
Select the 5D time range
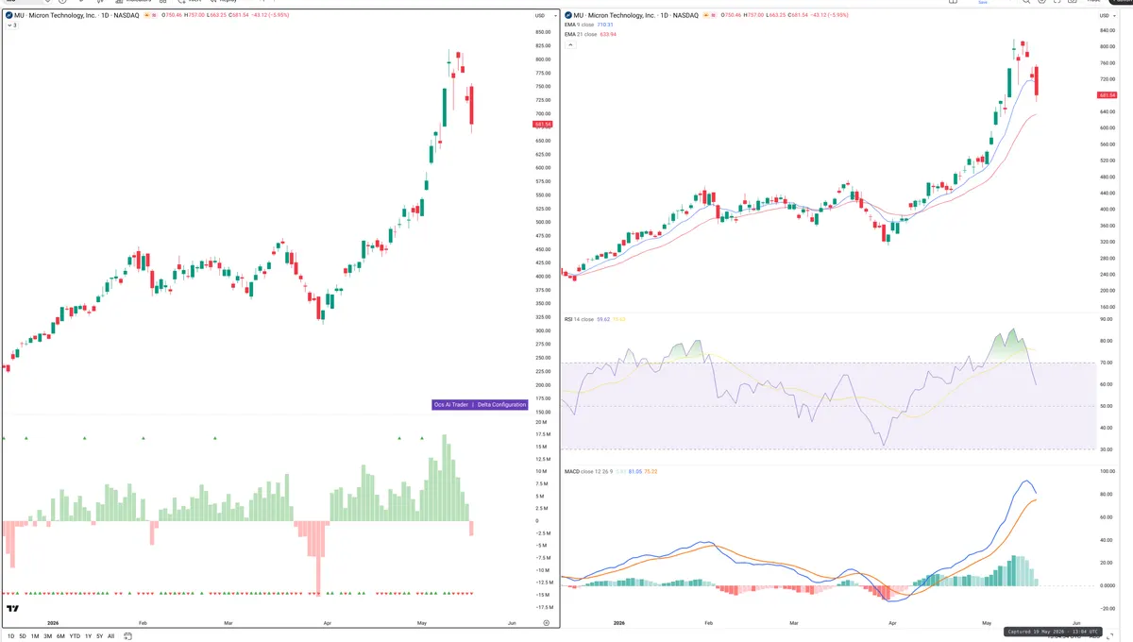[23, 636]
